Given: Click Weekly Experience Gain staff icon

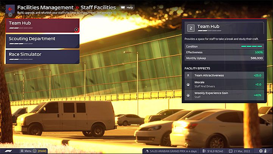Looking at the screenshot, I should (x=188, y=95).
